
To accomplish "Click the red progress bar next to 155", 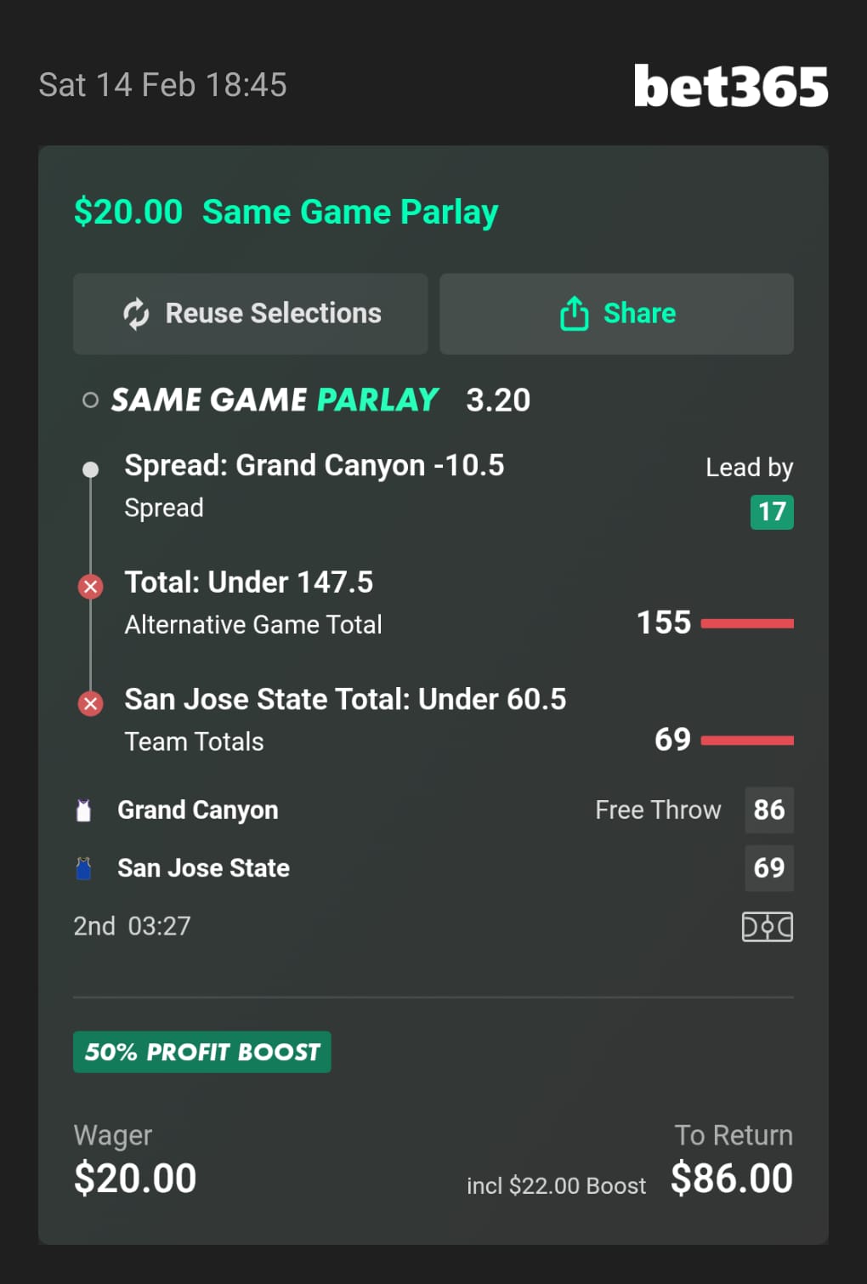I will pos(747,623).
